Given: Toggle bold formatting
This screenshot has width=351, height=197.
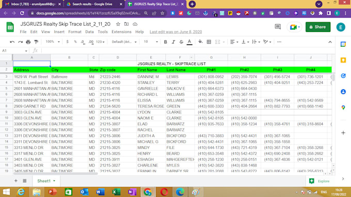Looking at the screenshot, I should coord(165,42).
